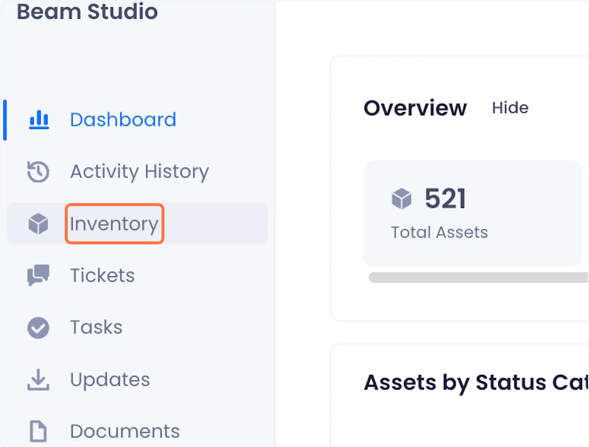Click the Inventory cube icon in sidebar
589x447 pixels.
coord(38,224)
